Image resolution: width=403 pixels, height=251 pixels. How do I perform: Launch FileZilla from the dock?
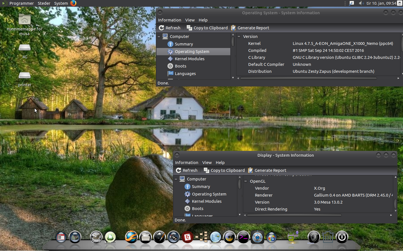click(188, 237)
